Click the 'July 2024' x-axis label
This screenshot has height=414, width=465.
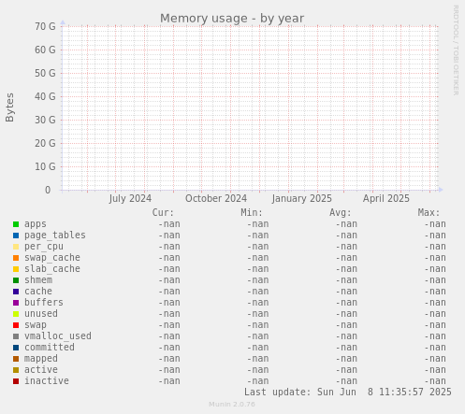pos(130,198)
